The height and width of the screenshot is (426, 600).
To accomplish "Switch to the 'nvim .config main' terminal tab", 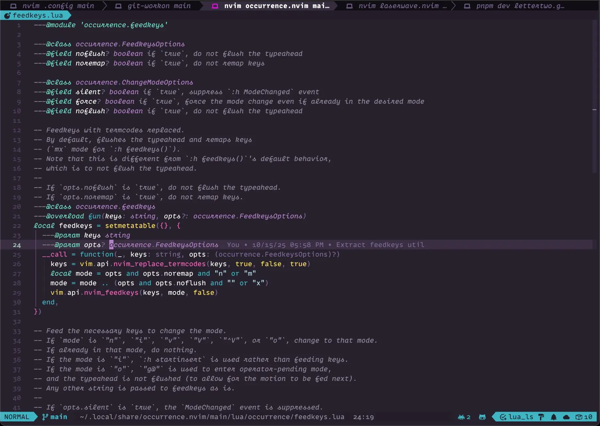I will point(52,6).
